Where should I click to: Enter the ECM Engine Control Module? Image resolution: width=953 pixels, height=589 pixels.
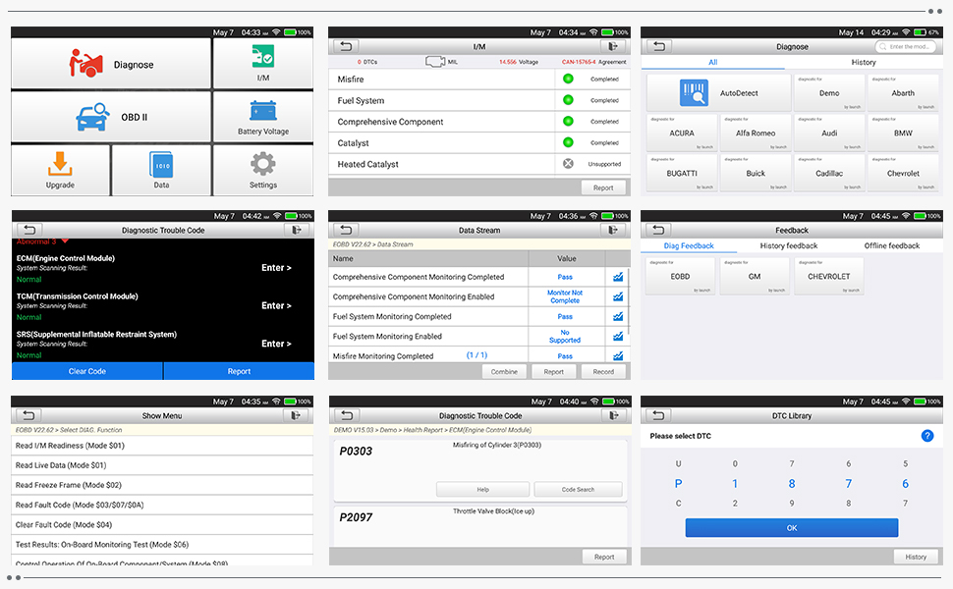(276, 267)
